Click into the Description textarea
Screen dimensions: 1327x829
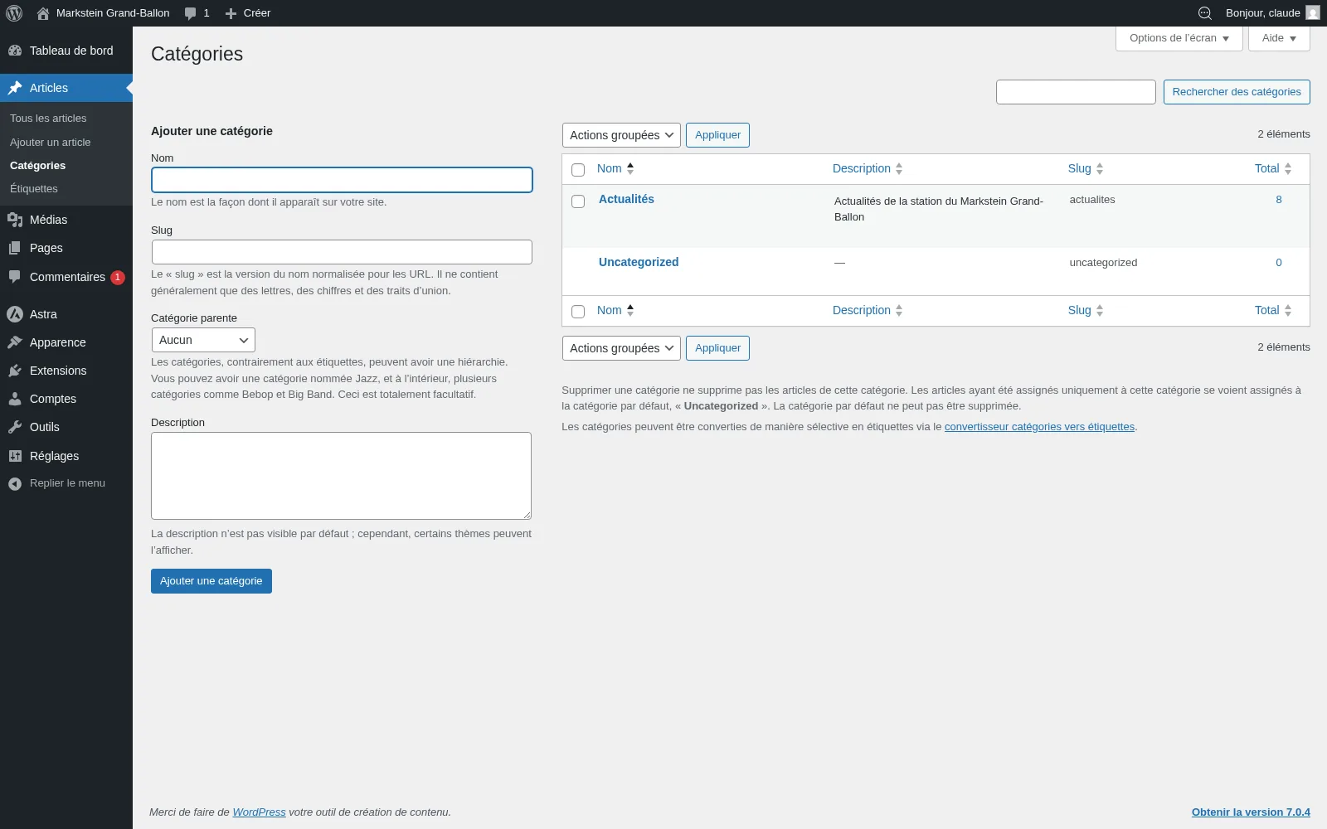(x=341, y=476)
